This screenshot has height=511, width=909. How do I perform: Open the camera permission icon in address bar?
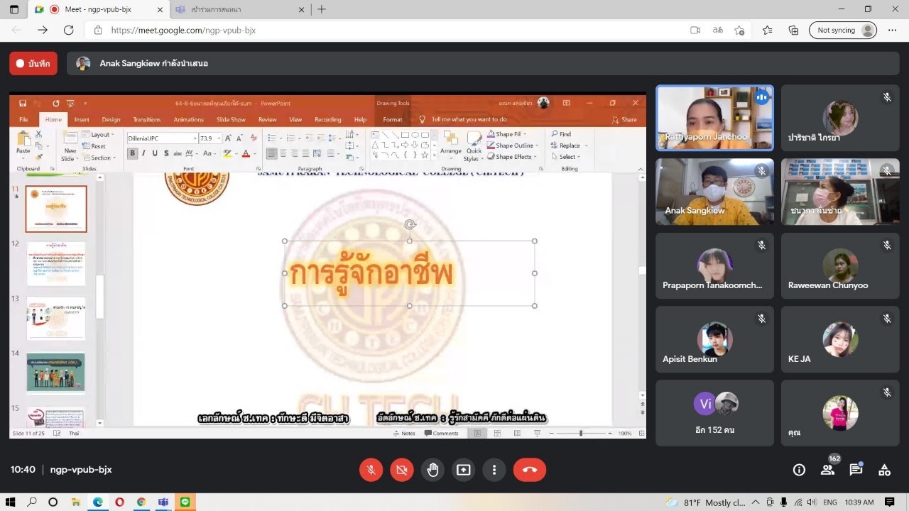coord(695,31)
